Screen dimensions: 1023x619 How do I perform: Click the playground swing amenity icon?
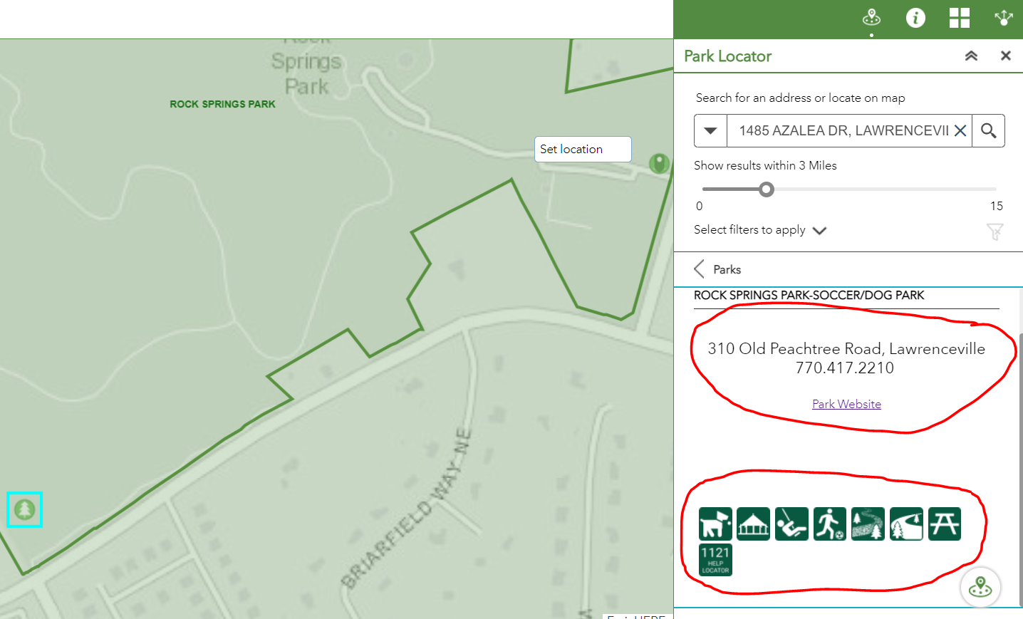tap(791, 524)
